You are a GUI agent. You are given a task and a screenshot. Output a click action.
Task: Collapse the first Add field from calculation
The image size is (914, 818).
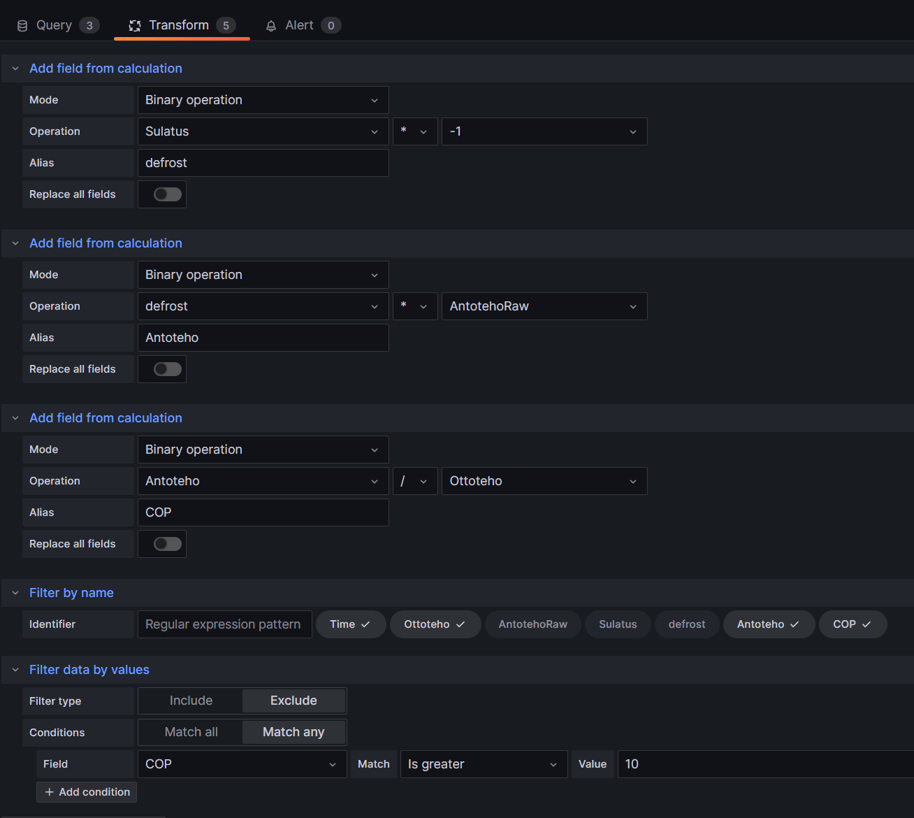[15, 69]
